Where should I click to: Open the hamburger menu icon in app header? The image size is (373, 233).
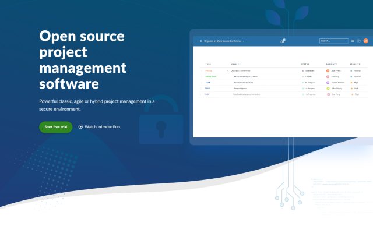point(200,41)
